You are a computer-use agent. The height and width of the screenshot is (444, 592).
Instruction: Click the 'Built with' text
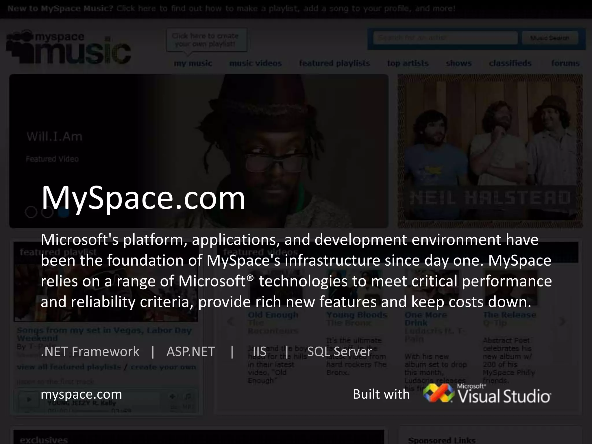(381, 394)
